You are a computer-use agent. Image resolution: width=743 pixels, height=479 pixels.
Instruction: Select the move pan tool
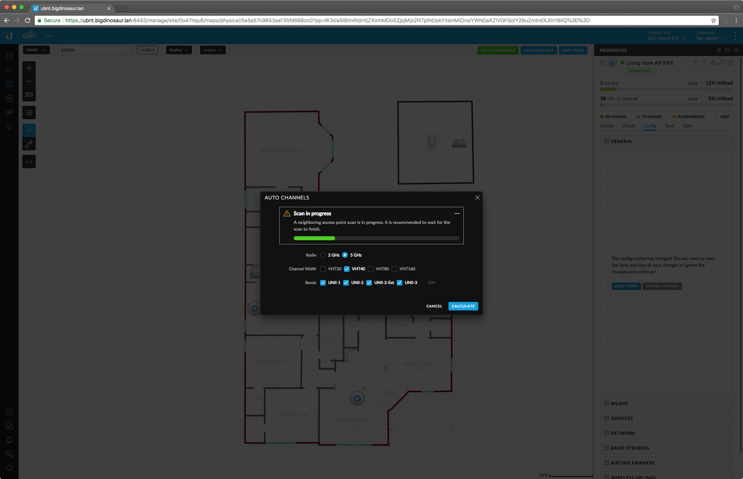[x=29, y=130]
